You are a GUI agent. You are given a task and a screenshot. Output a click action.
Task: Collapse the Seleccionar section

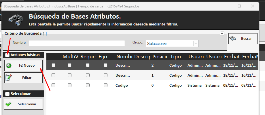(7, 94)
